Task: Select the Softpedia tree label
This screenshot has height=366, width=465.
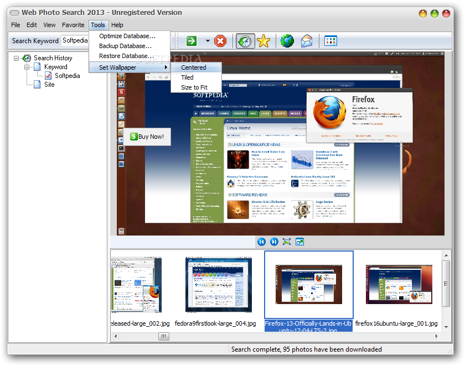Action: (68, 76)
